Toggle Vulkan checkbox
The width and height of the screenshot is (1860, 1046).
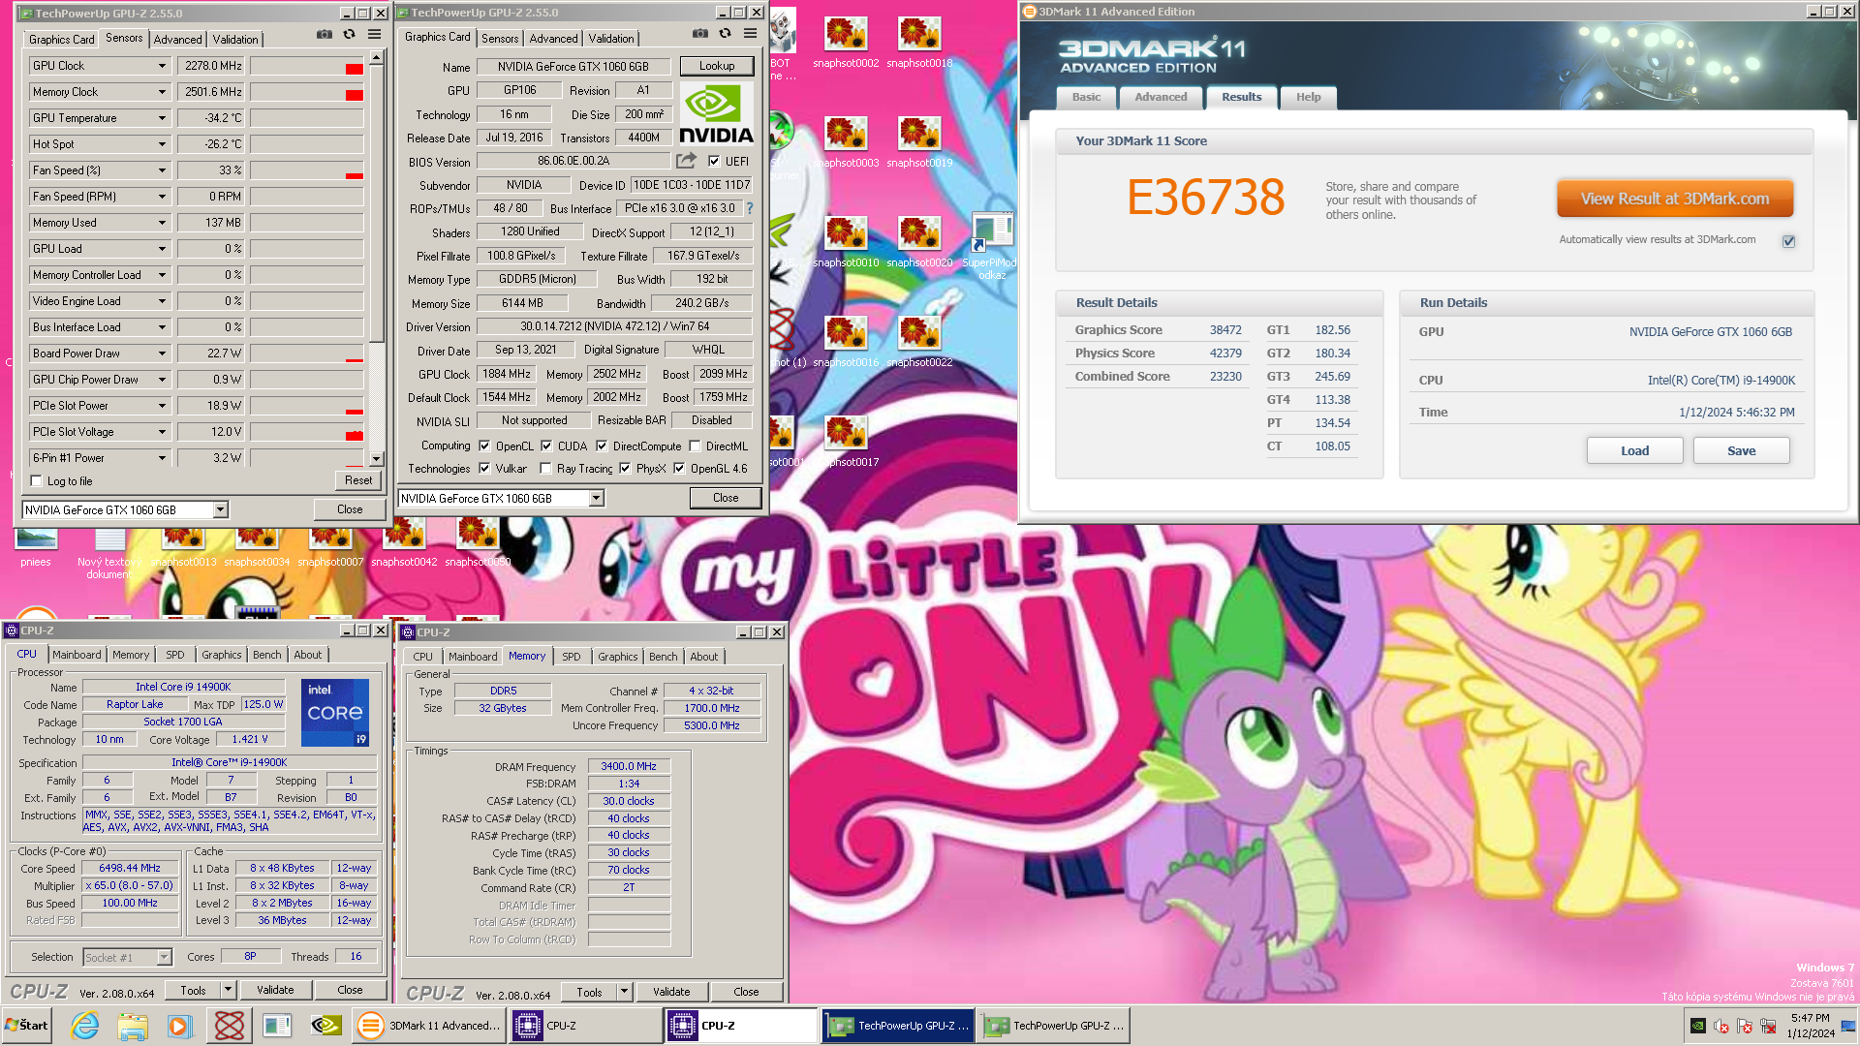click(484, 469)
